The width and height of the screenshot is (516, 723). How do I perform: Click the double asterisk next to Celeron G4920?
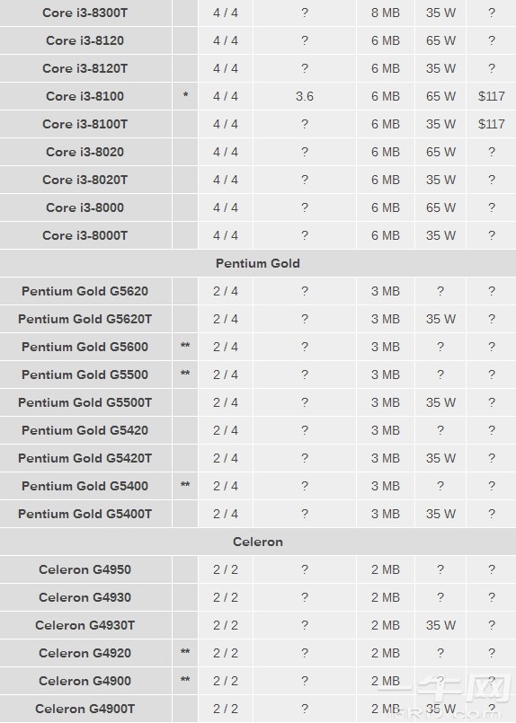pyautogui.click(x=185, y=652)
